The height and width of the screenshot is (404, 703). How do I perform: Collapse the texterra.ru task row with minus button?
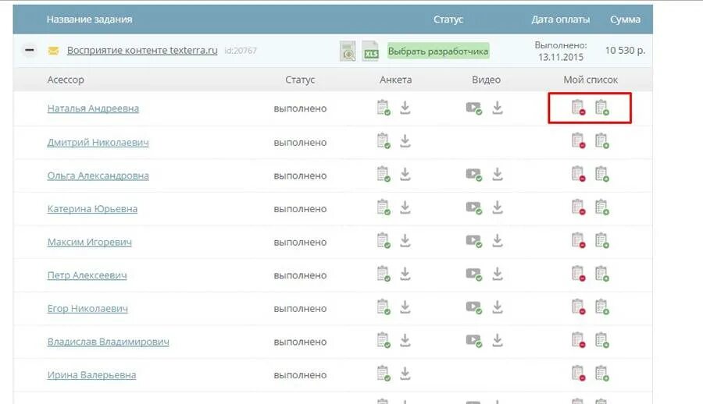click(x=30, y=50)
